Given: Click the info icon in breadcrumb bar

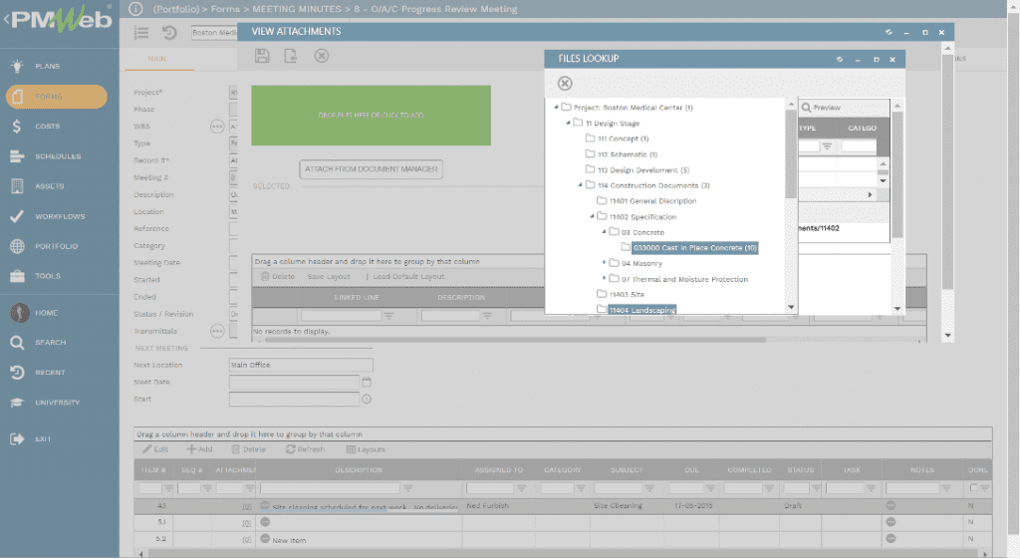Looking at the screenshot, I should click(135, 9).
